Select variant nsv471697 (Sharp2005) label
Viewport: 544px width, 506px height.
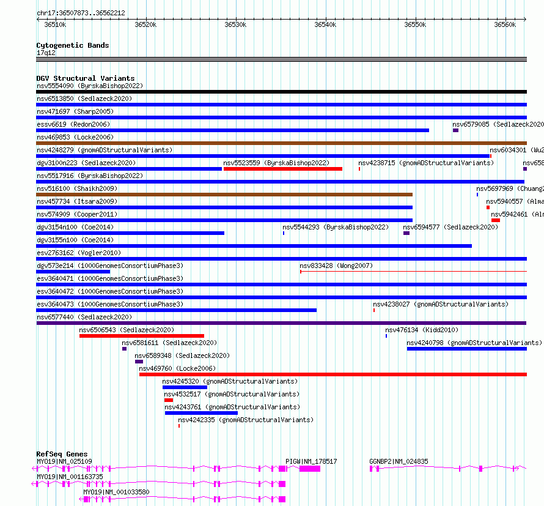pos(75,111)
